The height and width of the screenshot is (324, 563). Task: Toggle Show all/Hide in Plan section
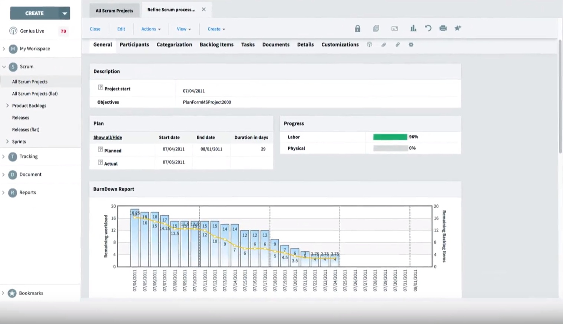(107, 137)
